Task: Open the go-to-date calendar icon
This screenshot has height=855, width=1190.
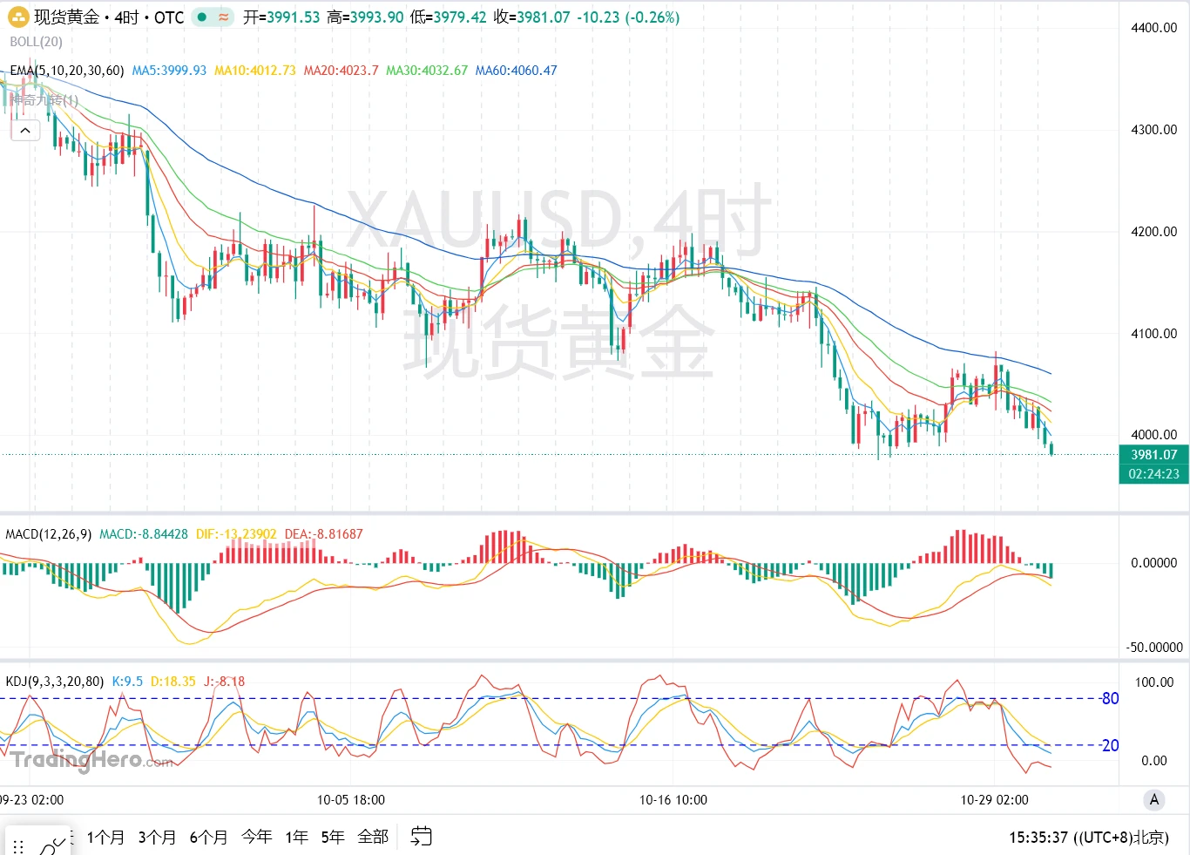Action: tap(422, 837)
